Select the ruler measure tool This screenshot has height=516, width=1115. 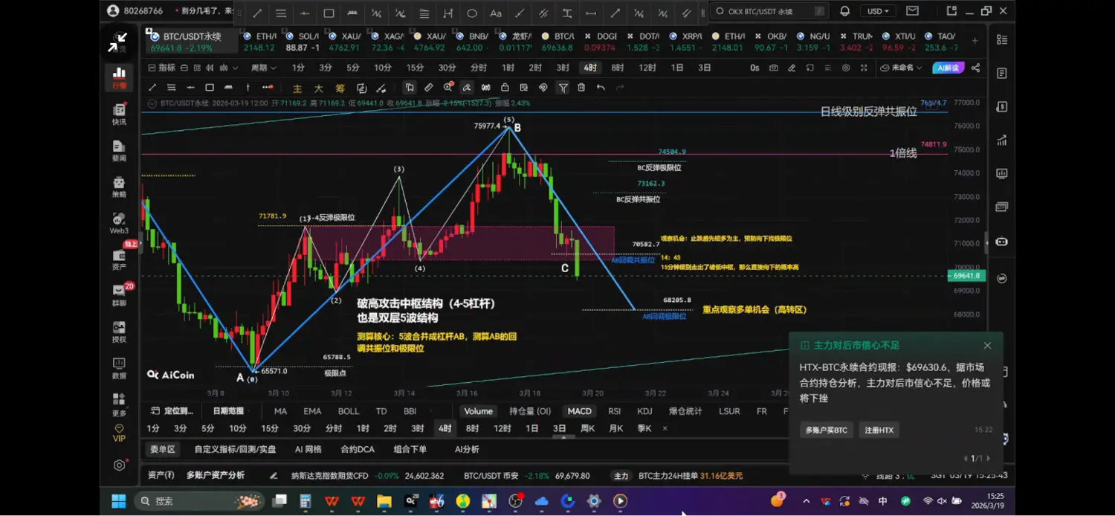pyautogui.click(x=429, y=88)
